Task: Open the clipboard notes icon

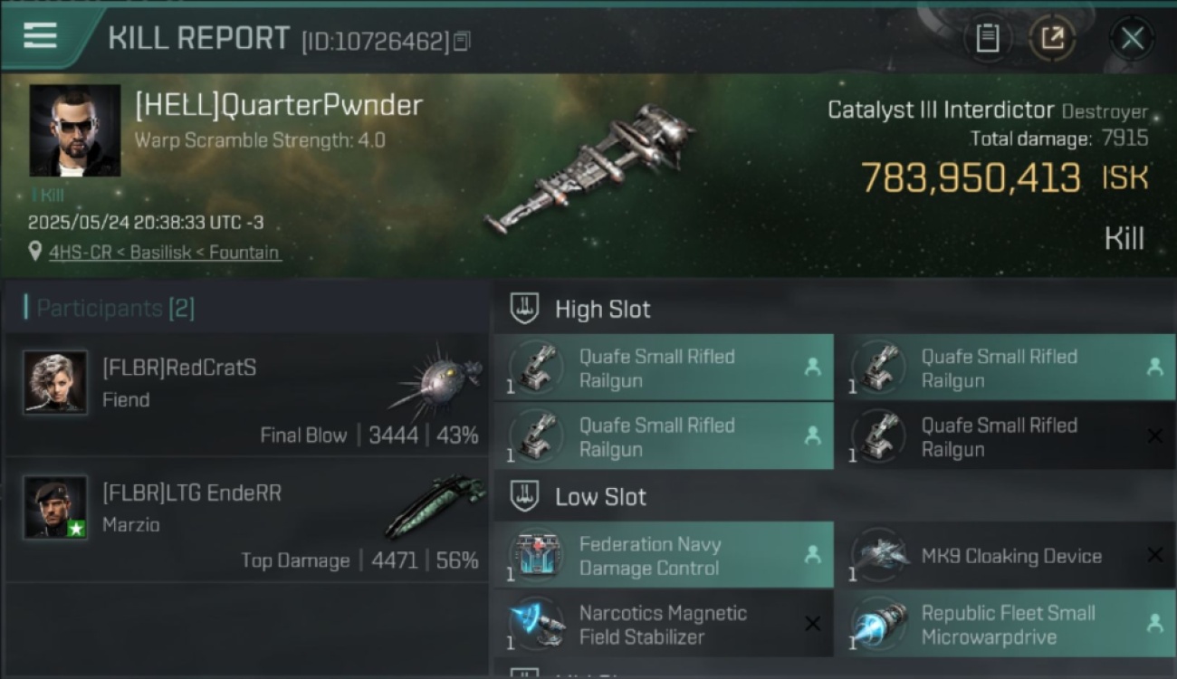Action: pos(987,39)
